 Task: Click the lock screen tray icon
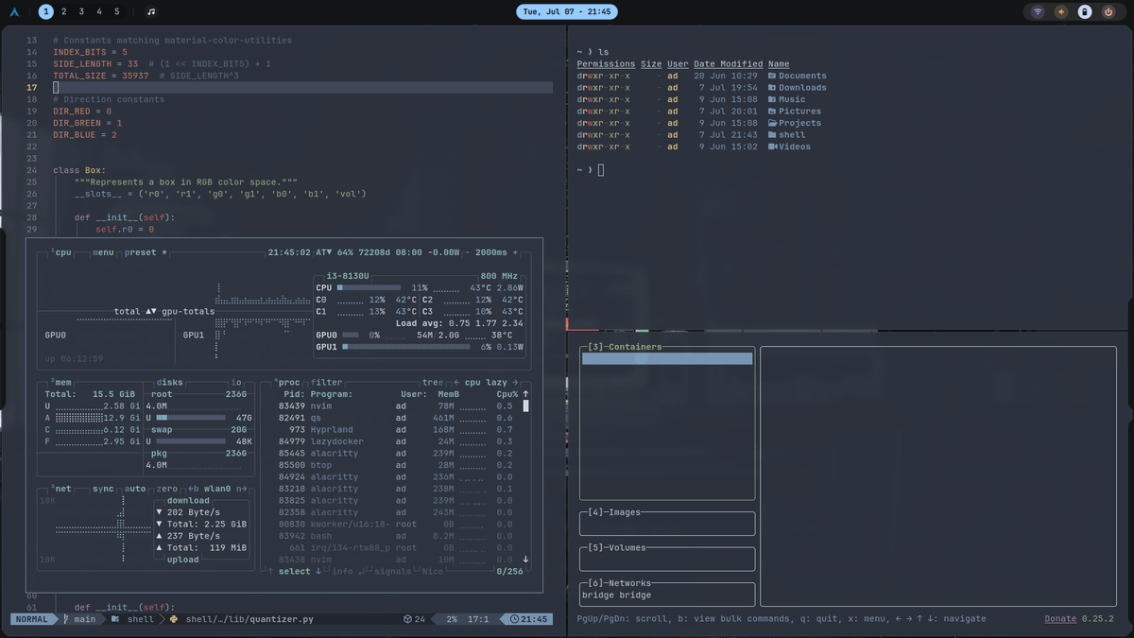[x=1085, y=12]
